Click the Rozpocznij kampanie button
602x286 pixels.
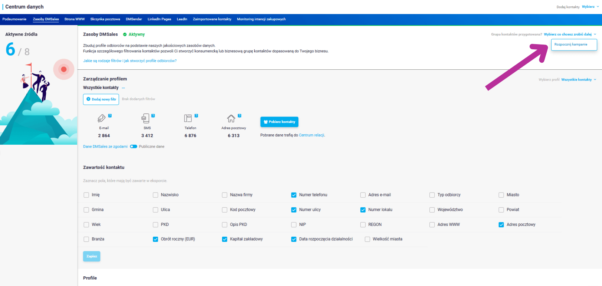click(574, 45)
